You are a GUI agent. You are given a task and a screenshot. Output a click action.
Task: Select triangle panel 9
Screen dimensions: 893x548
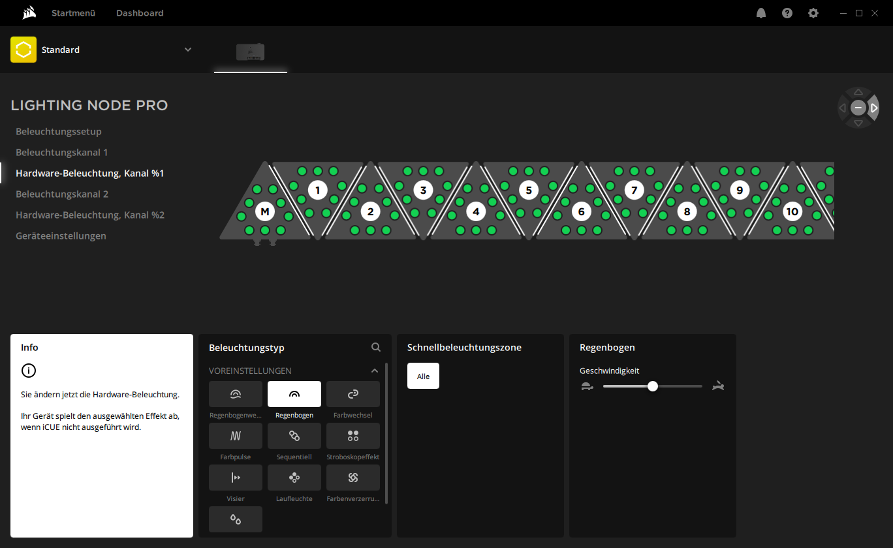[x=740, y=190]
